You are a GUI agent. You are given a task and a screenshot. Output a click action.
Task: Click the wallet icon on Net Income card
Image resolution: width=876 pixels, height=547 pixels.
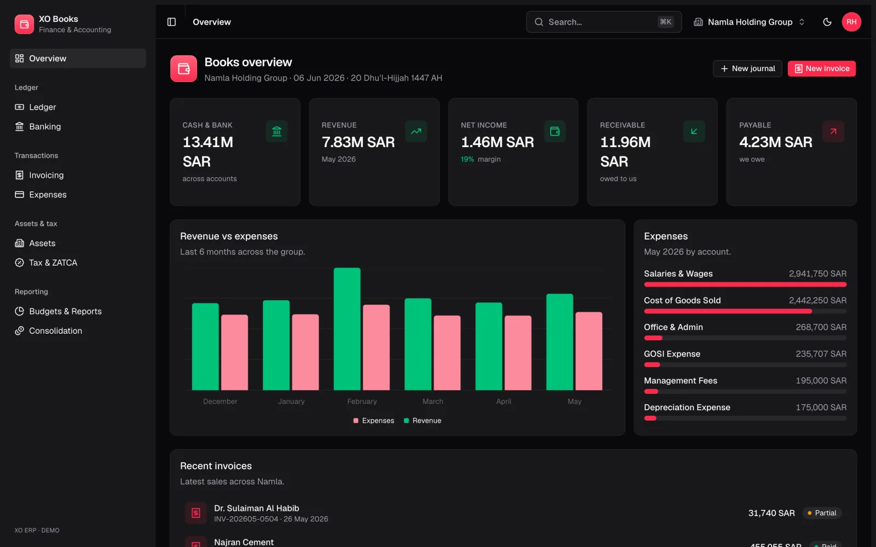[x=555, y=131]
